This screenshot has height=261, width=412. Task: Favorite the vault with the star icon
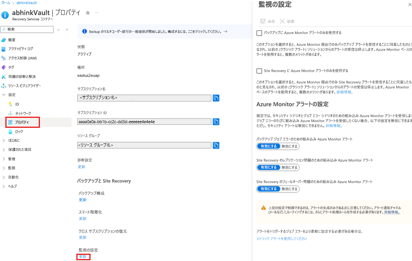point(88,13)
